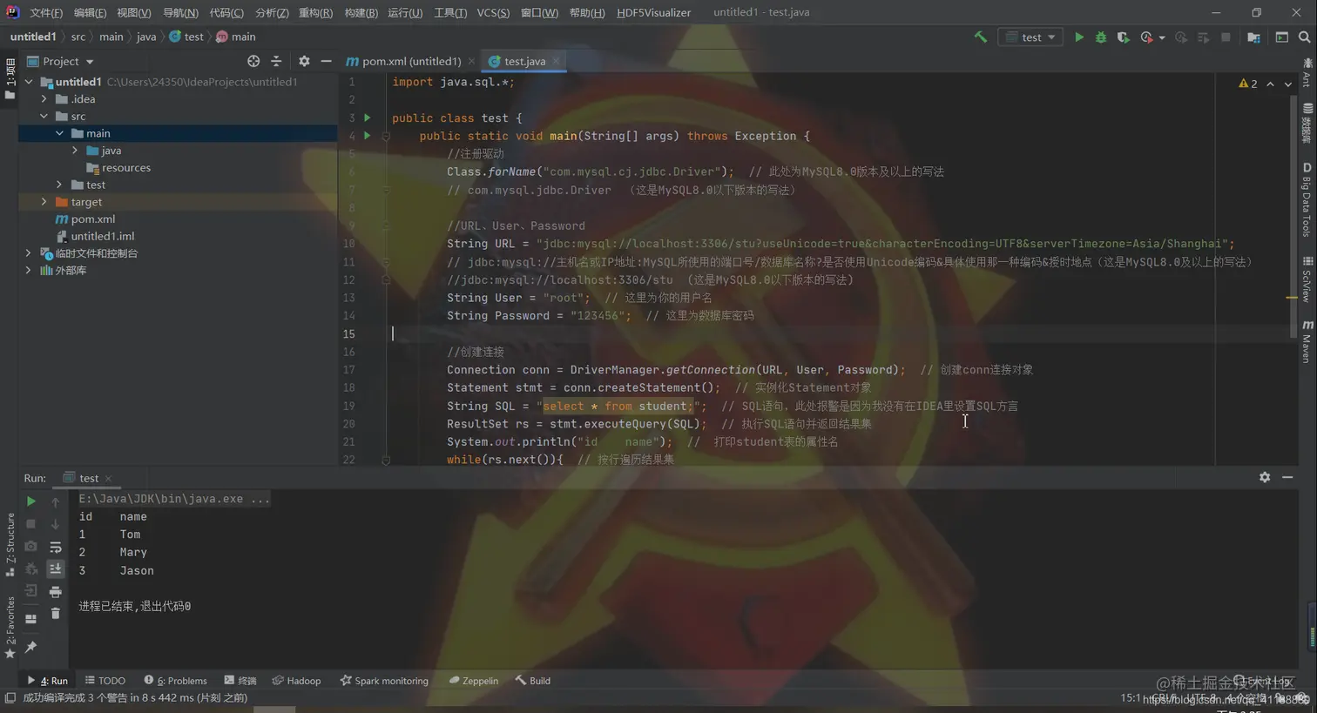Stop process in Run panel
Screen dimensions: 1317x713
pos(30,524)
